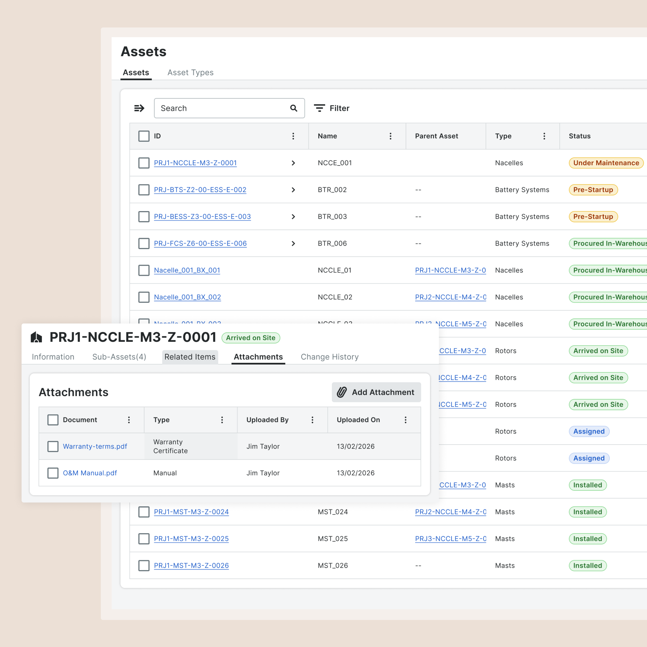Expand PRJ-FCS-Z6-00-ESS-E-006 row chevron
647x647 pixels.
(293, 243)
